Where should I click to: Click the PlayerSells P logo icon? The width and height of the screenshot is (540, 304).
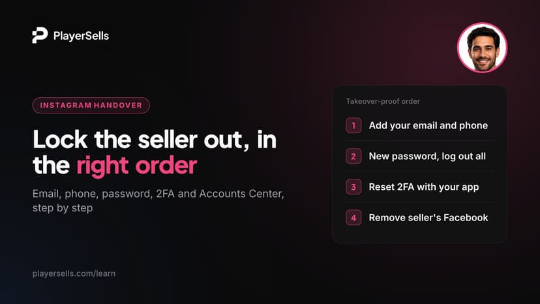coord(40,35)
